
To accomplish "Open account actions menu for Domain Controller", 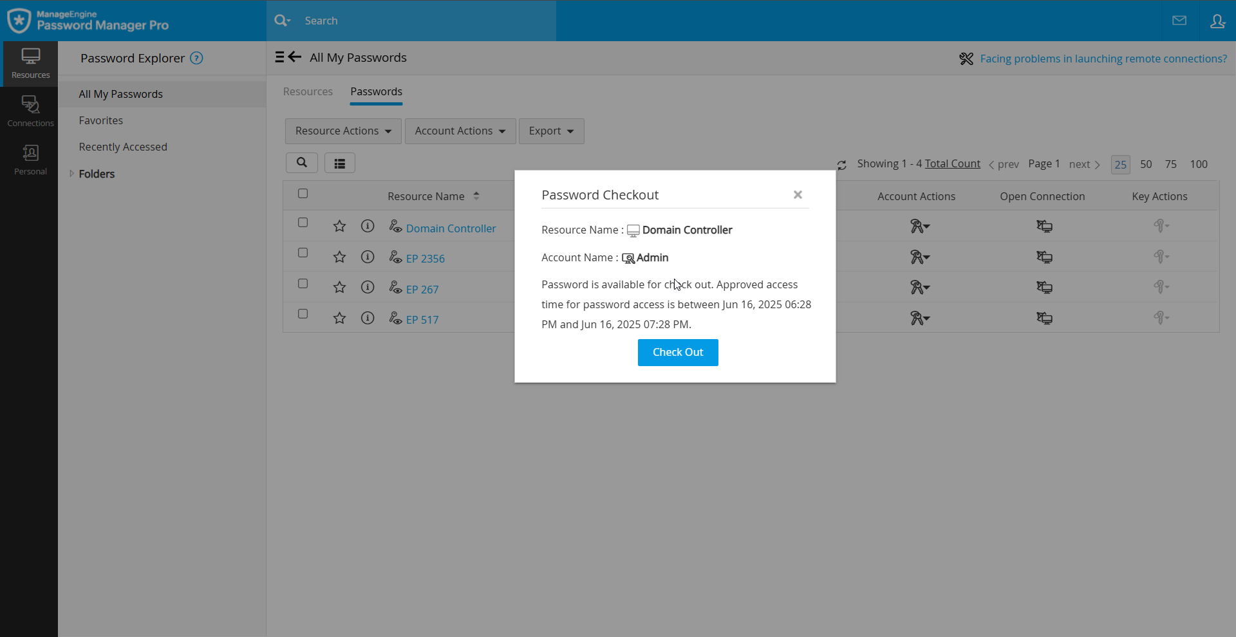I will (x=920, y=226).
